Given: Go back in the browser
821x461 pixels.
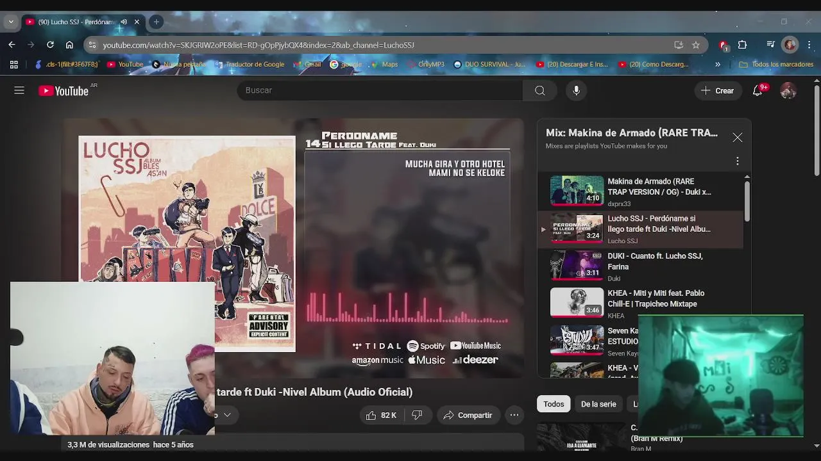Looking at the screenshot, I should point(12,45).
